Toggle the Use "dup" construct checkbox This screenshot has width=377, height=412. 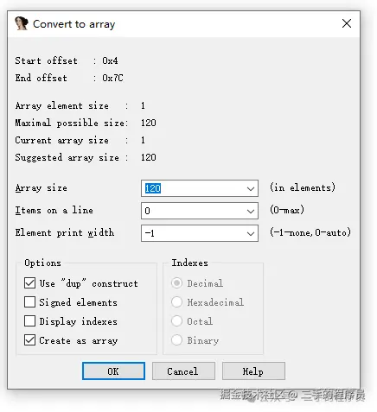pos(29,283)
